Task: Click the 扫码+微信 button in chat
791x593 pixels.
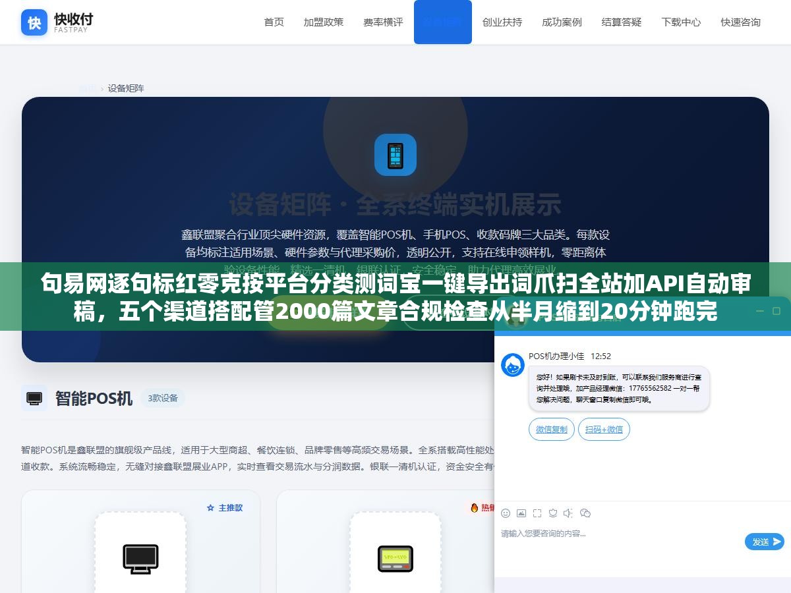Action: [x=604, y=429]
